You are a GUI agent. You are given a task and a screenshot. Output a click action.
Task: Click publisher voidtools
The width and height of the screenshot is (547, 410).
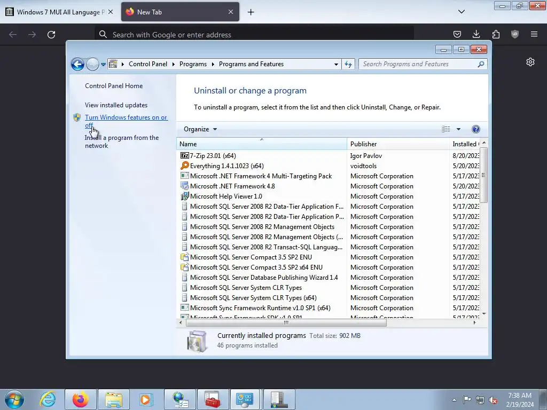tap(363, 166)
